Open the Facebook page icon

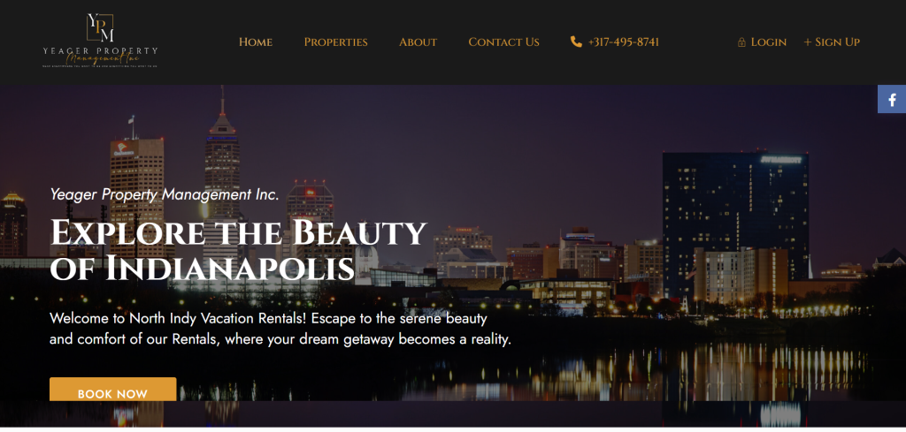click(892, 99)
